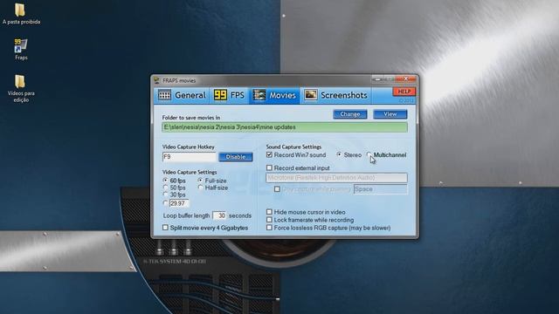Enable Record external input

tap(298, 167)
